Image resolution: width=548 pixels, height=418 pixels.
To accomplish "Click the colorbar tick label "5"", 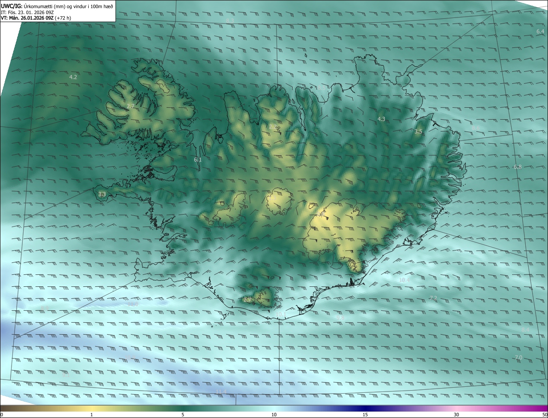I will (x=183, y=415).
